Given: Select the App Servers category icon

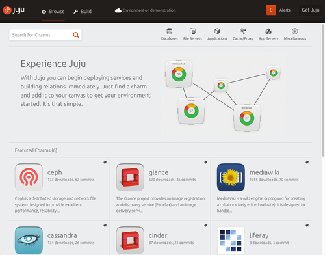Looking at the screenshot, I should click(x=268, y=31).
